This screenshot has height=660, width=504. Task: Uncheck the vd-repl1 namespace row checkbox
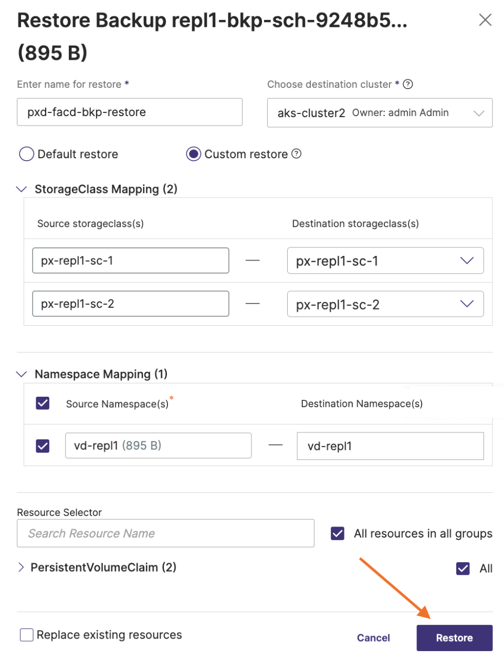click(43, 446)
